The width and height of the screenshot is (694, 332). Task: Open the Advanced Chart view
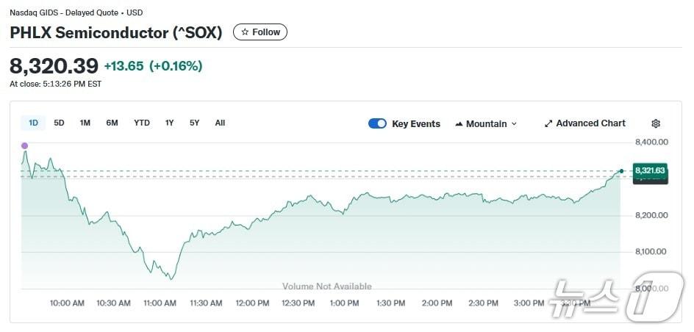(584, 123)
